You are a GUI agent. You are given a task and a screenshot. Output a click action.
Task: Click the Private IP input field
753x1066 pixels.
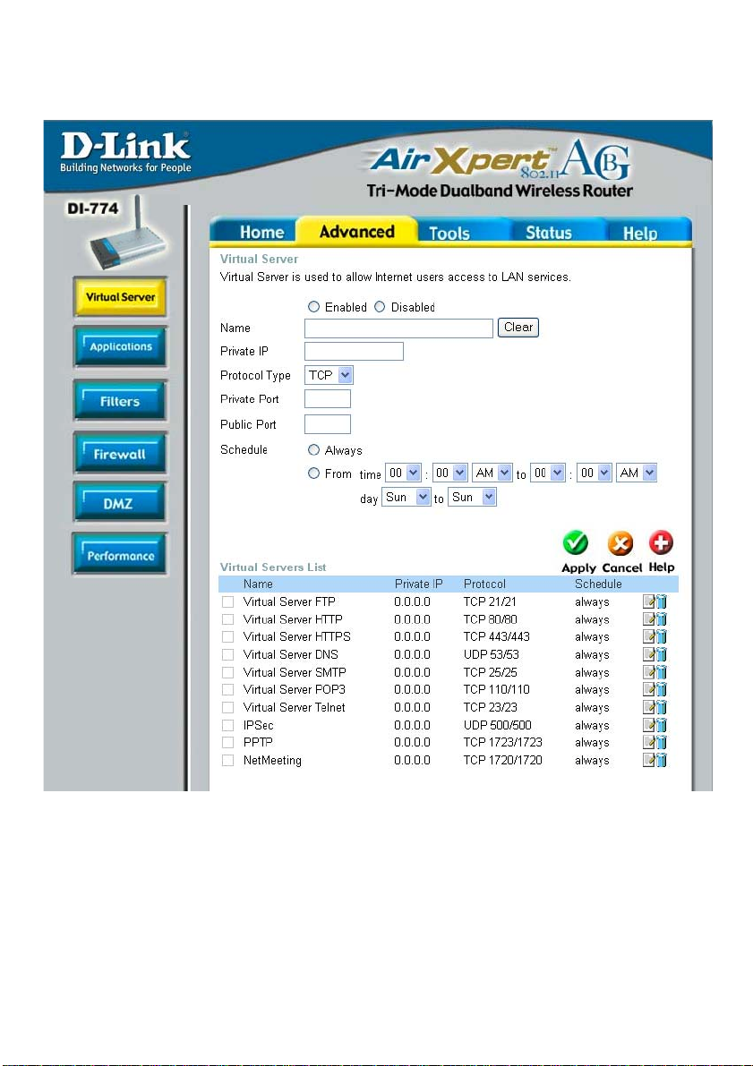pyautogui.click(x=354, y=351)
